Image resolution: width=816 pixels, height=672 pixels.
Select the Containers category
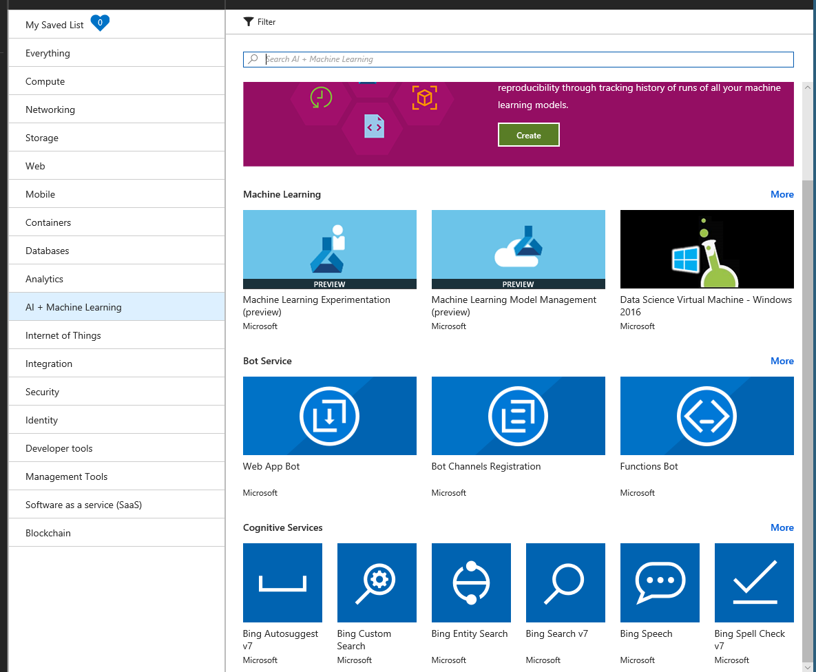coord(116,222)
